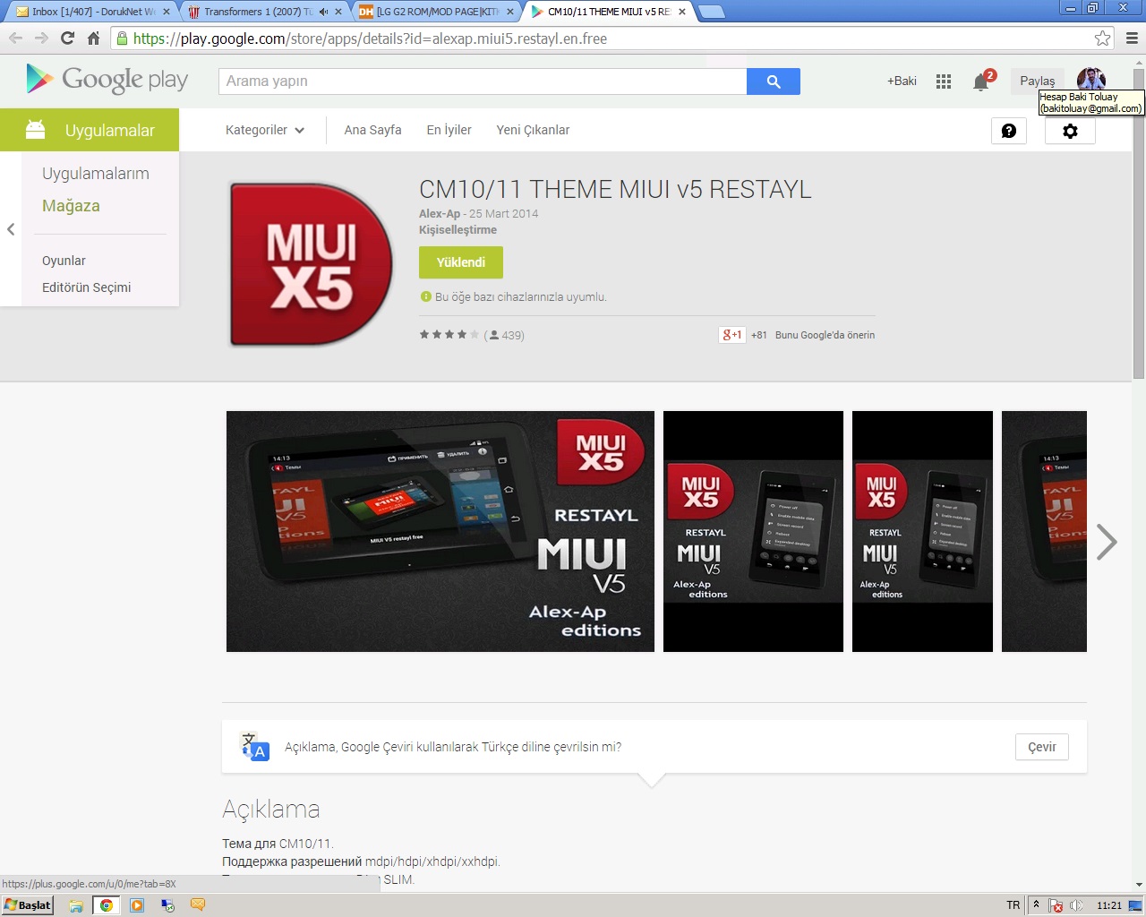Open the third phone screenshot thumbnail
The image size is (1146, 917).
coord(922,531)
